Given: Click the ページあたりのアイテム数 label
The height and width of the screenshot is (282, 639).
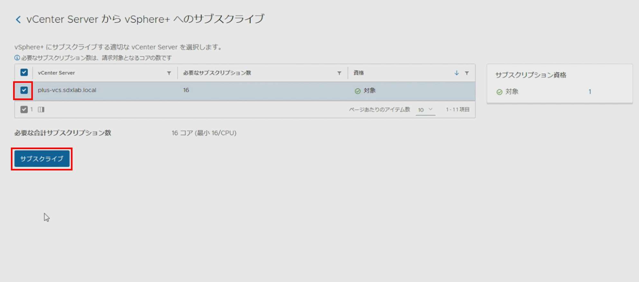Looking at the screenshot, I should (379, 109).
